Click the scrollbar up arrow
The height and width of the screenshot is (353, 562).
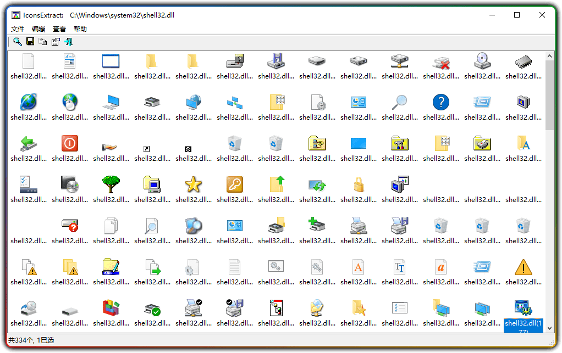click(x=549, y=56)
